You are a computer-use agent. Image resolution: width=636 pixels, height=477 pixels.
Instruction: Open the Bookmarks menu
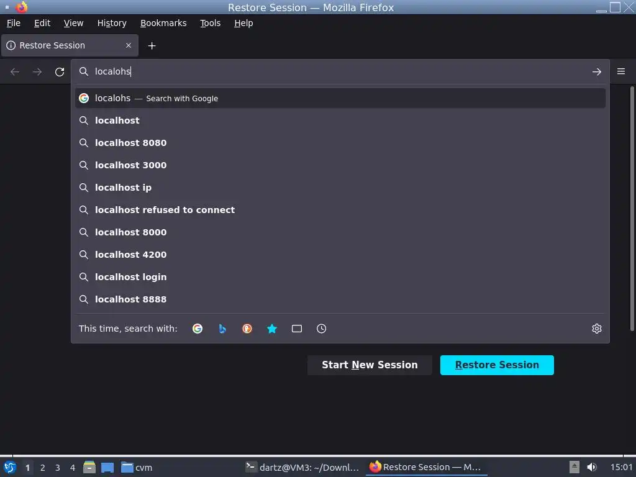pos(163,23)
